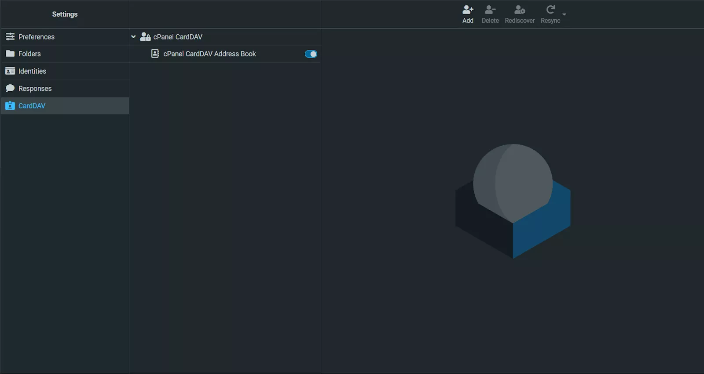Collapse the cPanel CardDAV account tree

tap(133, 37)
